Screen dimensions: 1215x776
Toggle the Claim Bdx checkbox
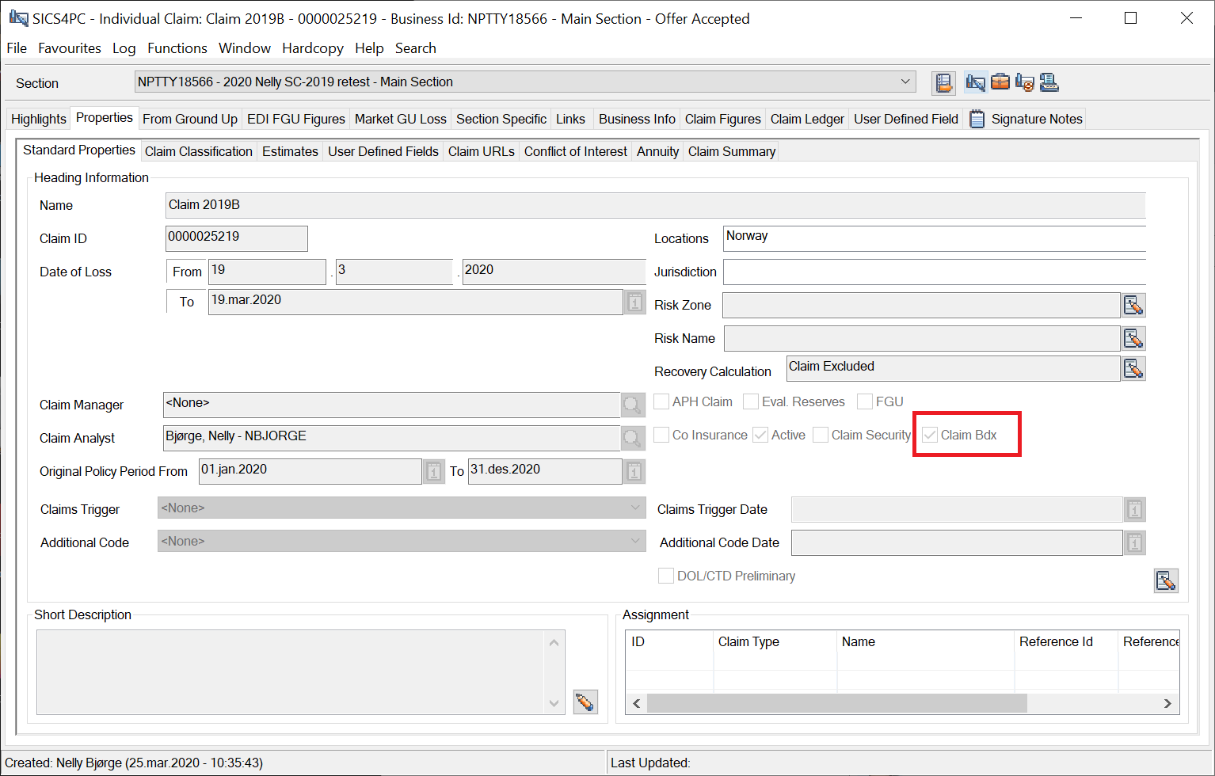point(931,435)
